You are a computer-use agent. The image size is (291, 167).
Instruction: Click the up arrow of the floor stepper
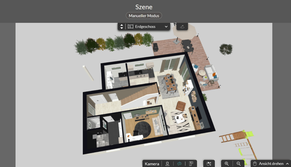click(x=122, y=25)
